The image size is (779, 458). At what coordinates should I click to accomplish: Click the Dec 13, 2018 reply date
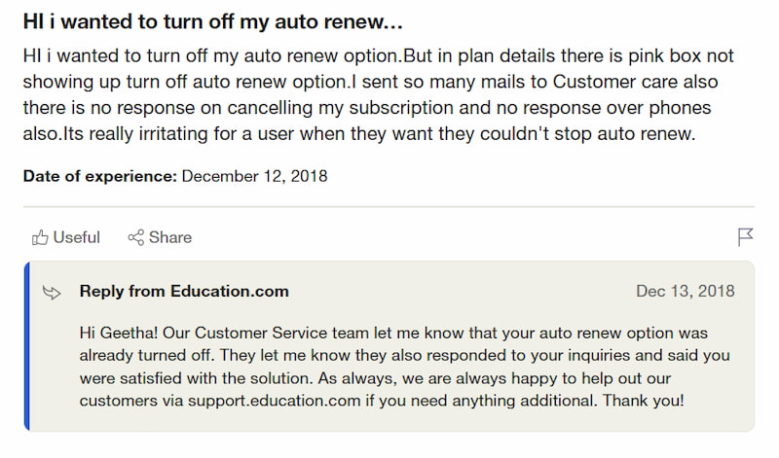coord(686,291)
